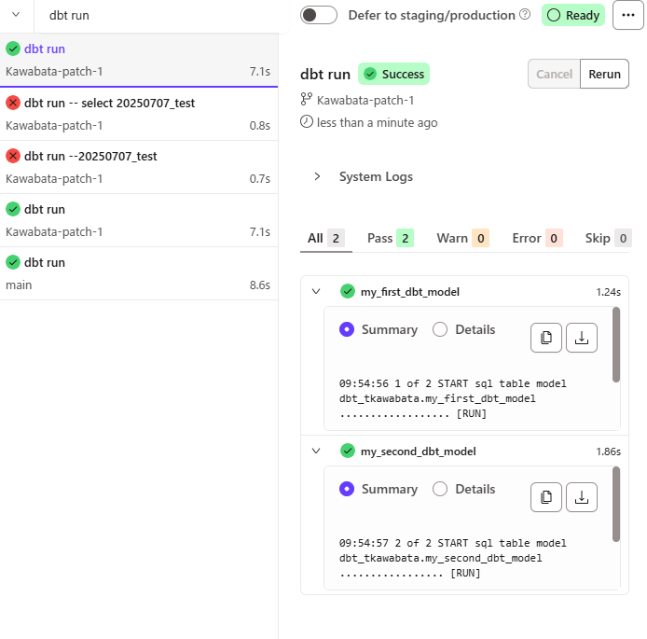
Task: Collapse the my_second_dbt_model result
Action: coord(316,451)
